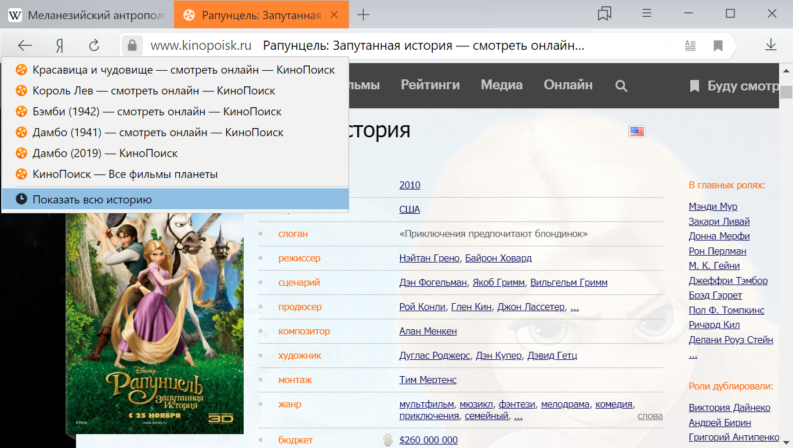Open Вильгельм Гримм link
The image size is (793, 448).
click(569, 282)
